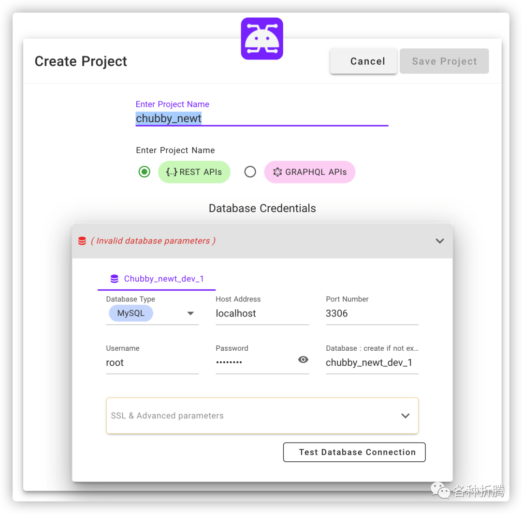
Task: Show password using the eye icon
Action: [x=303, y=359]
